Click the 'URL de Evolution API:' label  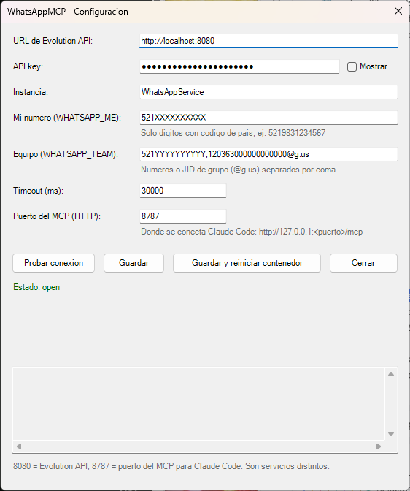(x=53, y=41)
